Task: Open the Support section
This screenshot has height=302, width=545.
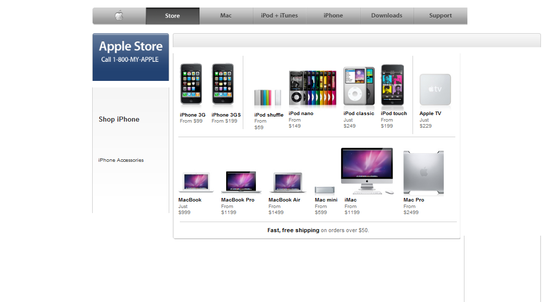Action: 440,16
